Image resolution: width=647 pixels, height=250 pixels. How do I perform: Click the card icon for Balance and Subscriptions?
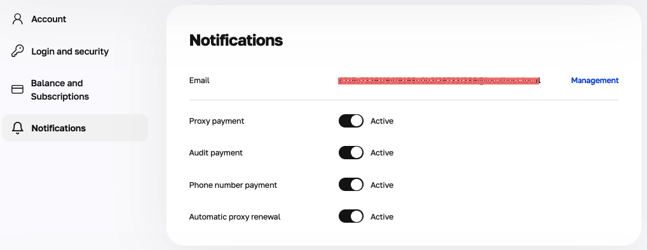pos(17,89)
